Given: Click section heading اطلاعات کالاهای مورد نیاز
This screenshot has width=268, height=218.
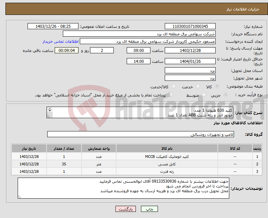Looking at the screenshot, I should click(238, 123).
